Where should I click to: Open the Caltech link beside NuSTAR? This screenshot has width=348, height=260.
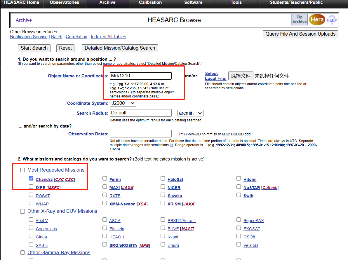click(x=270, y=188)
